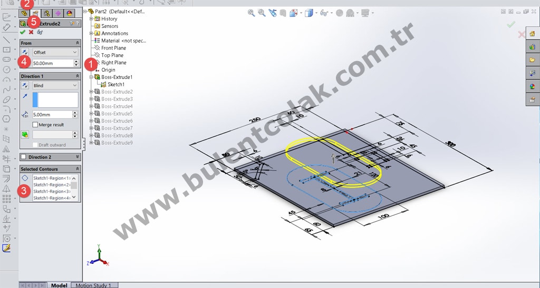Enable the Direction 2 checkbox

(23, 157)
